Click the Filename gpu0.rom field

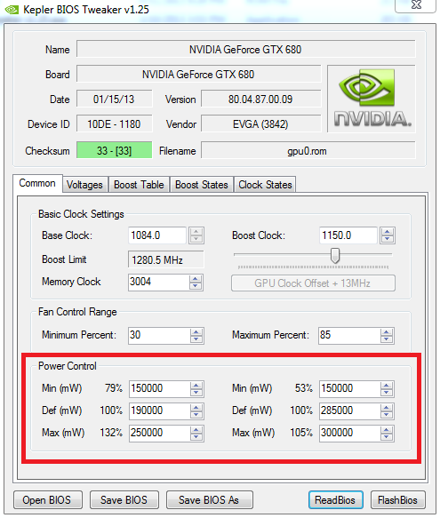coord(308,150)
